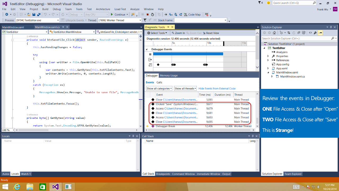Click Sync with Active Document icon
Viewport: 339px width, 191px height.
pyautogui.click(x=289, y=33)
